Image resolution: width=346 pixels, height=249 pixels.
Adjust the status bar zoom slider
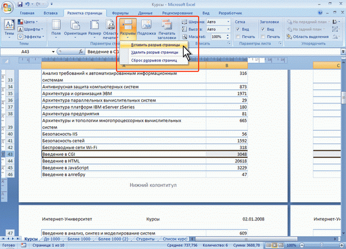click(321, 245)
